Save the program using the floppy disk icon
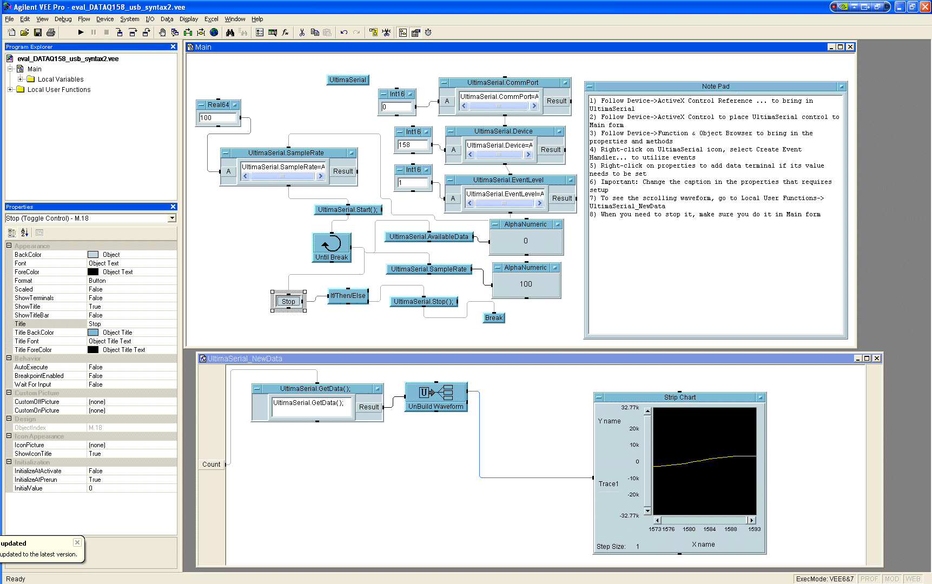This screenshot has height=584, width=932. click(x=38, y=32)
